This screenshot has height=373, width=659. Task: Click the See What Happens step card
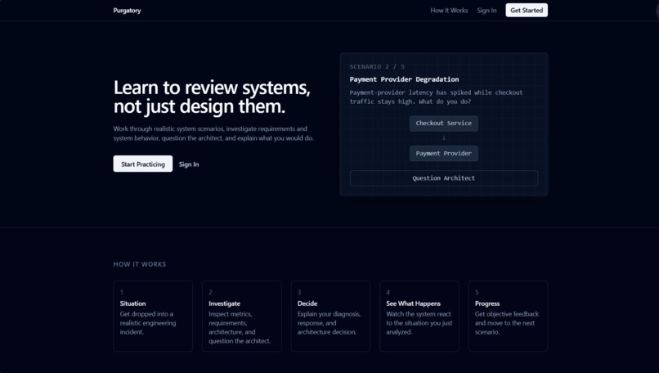(x=419, y=317)
